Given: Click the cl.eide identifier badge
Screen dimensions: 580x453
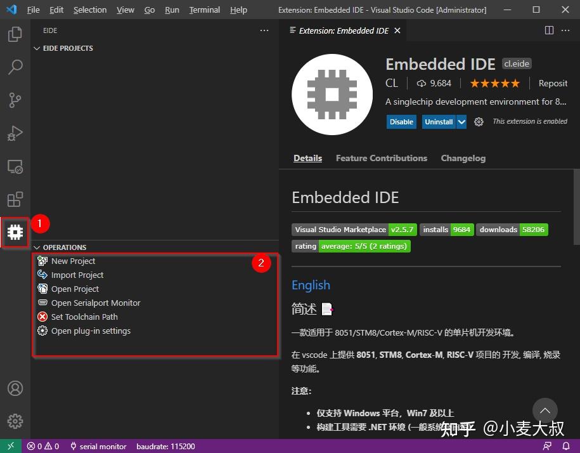Looking at the screenshot, I should (517, 63).
